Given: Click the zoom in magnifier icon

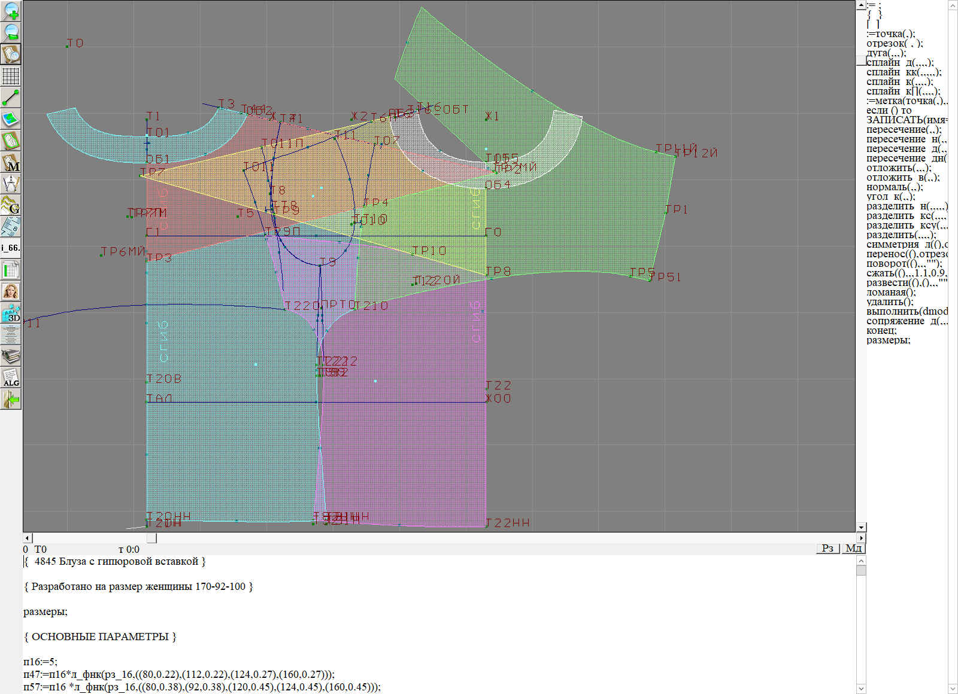Looking at the screenshot, I should click(11, 11).
